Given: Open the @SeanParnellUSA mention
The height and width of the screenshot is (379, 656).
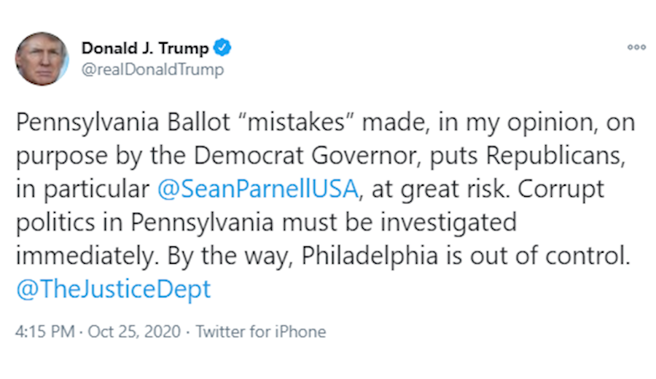Looking at the screenshot, I should tap(258, 188).
